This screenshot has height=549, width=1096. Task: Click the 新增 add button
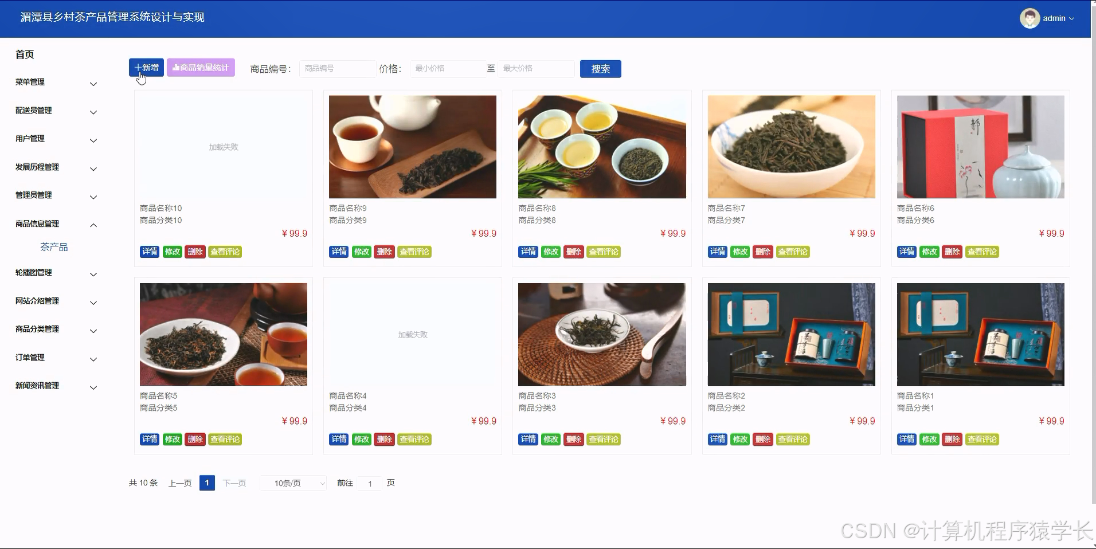pos(146,67)
